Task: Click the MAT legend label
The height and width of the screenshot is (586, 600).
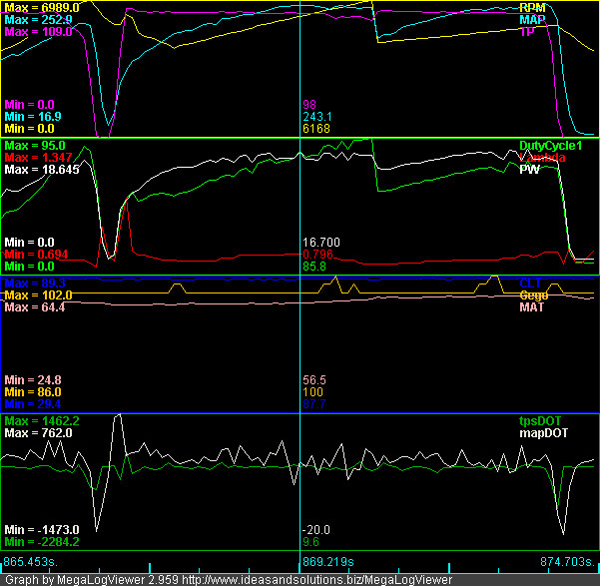Action: [x=532, y=307]
